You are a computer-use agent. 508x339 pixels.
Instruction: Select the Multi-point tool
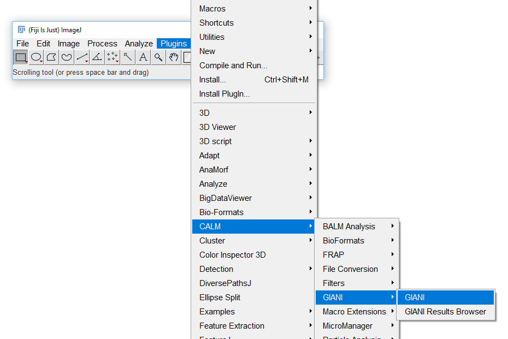pos(113,57)
